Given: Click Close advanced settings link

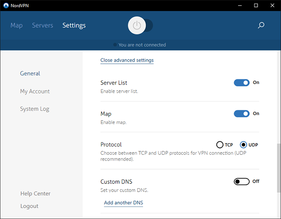Looking at the screenshot, I should coord(127,60).
